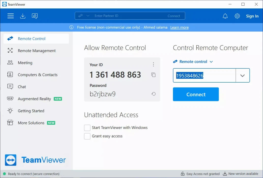Click the Meeting people icon
This screenshot has width=263, height=178.
pos(10,63)
